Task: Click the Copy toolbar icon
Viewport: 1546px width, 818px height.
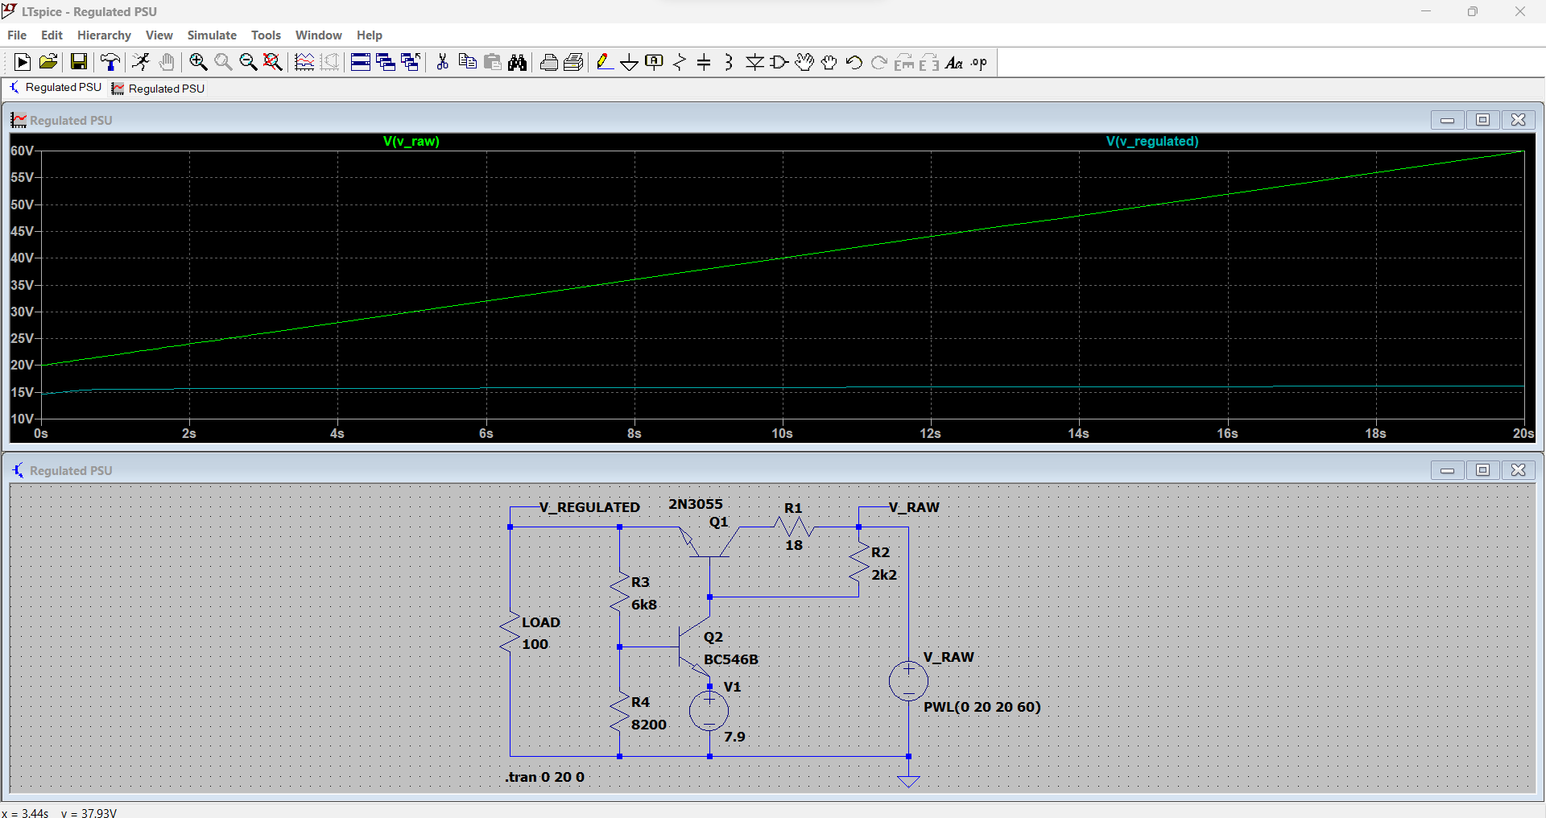Action: point(467,62)
